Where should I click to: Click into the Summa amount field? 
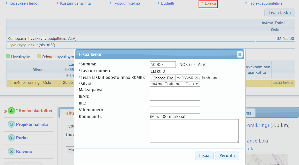pos(163,65)
